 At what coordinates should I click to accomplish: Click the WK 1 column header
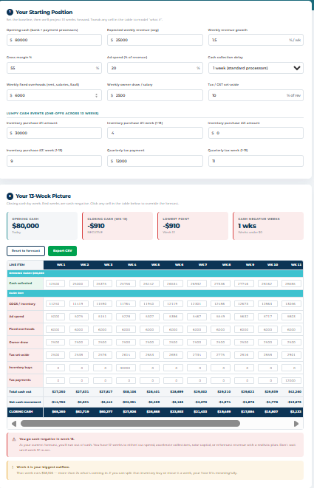pos(61,265)
